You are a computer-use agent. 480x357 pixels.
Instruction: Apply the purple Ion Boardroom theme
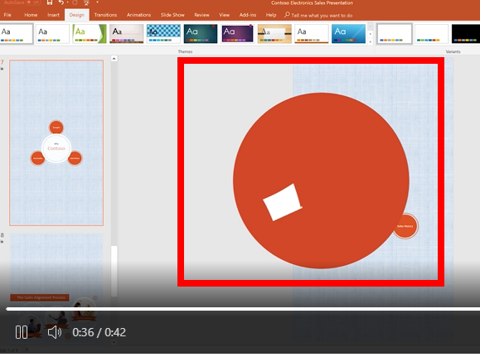pos(238,34)
